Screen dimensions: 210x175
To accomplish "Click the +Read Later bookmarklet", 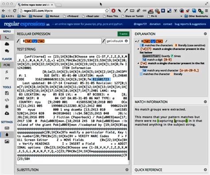I will tap(91, 16).
